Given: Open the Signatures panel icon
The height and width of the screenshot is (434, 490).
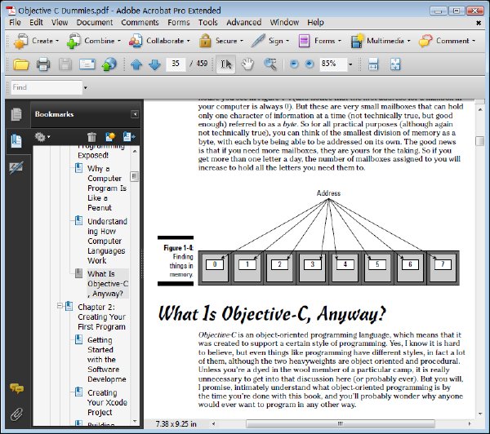Looking at the screenshot, I should click(16, 168).
